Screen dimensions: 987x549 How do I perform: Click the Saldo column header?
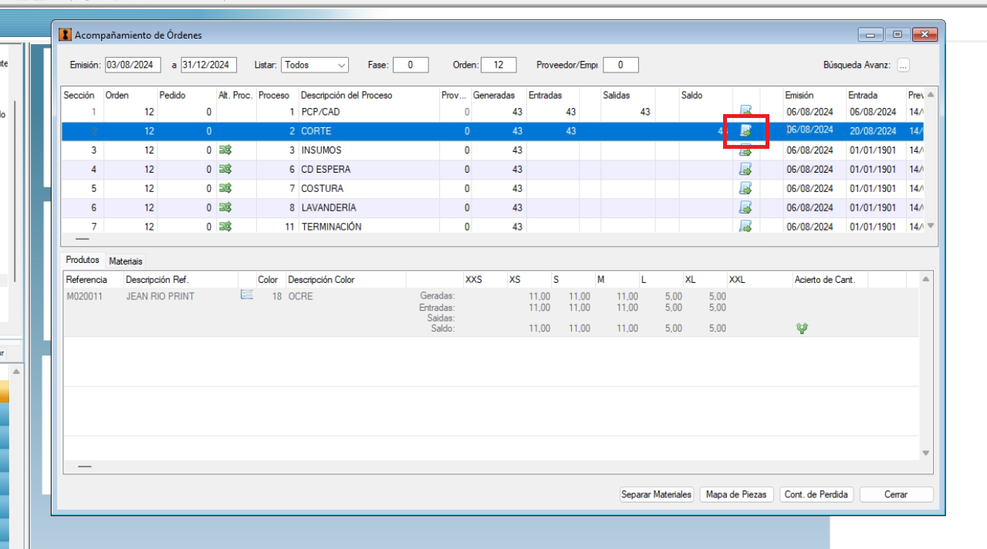coord(705,96)
